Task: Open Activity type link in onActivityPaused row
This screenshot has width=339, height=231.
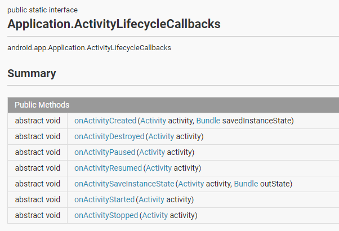Action: coord(152,152)
